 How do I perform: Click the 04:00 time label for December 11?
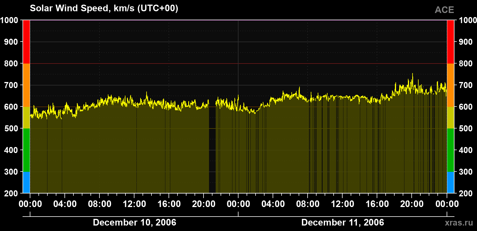click(x=273, y=204)
